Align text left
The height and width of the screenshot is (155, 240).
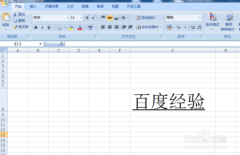point(103,27)
